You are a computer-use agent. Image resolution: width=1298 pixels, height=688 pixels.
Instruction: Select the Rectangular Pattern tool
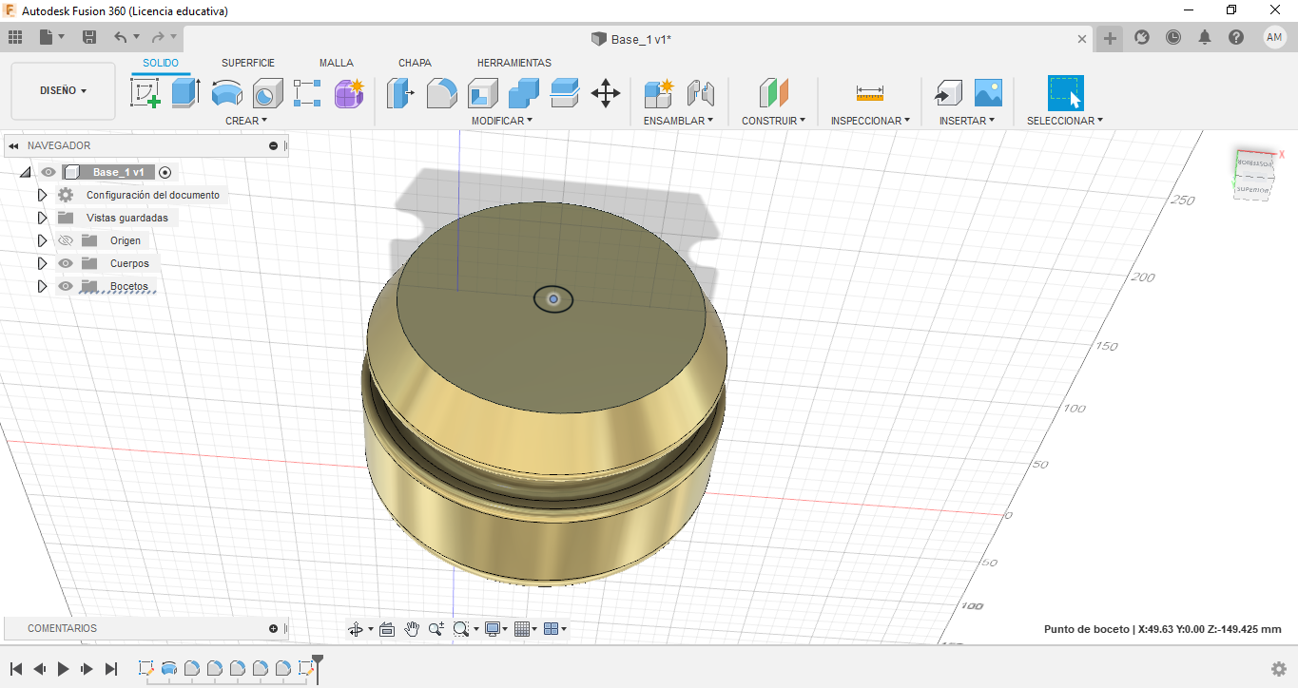(x=307, y=93)
